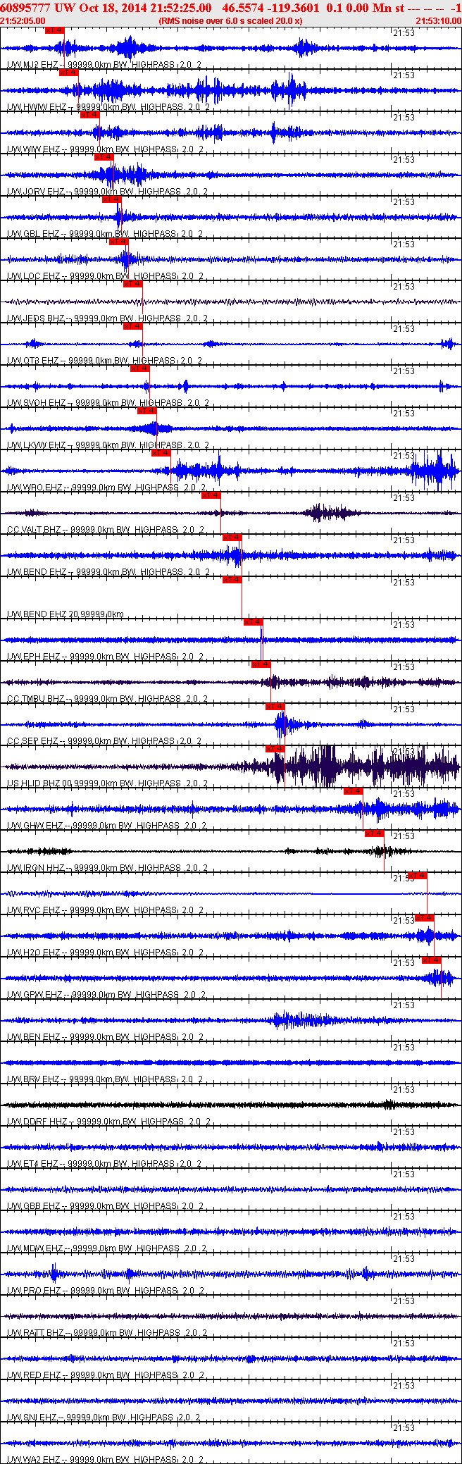Click station text 'UW.BEN EHZ'
The image size is (462, 1464).
(x=33, y=1037)
